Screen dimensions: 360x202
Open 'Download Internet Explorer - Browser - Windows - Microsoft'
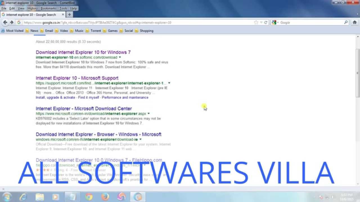click(x=98, y=134)
